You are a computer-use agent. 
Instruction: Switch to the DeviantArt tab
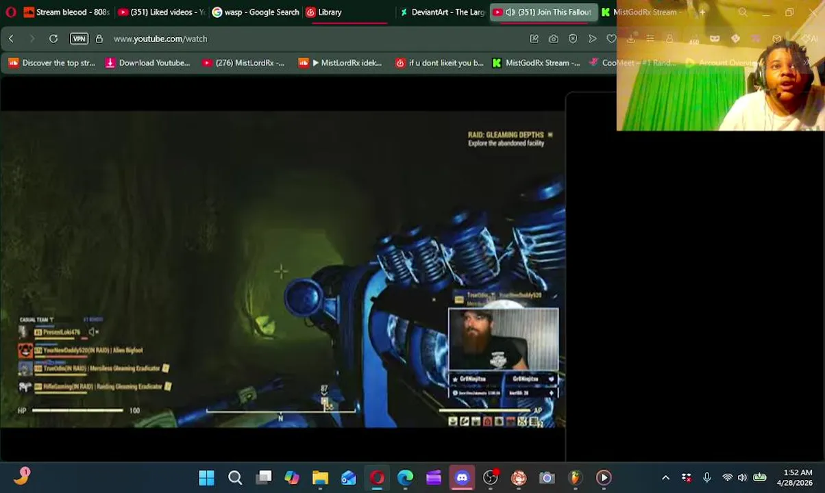pos(442,12)
